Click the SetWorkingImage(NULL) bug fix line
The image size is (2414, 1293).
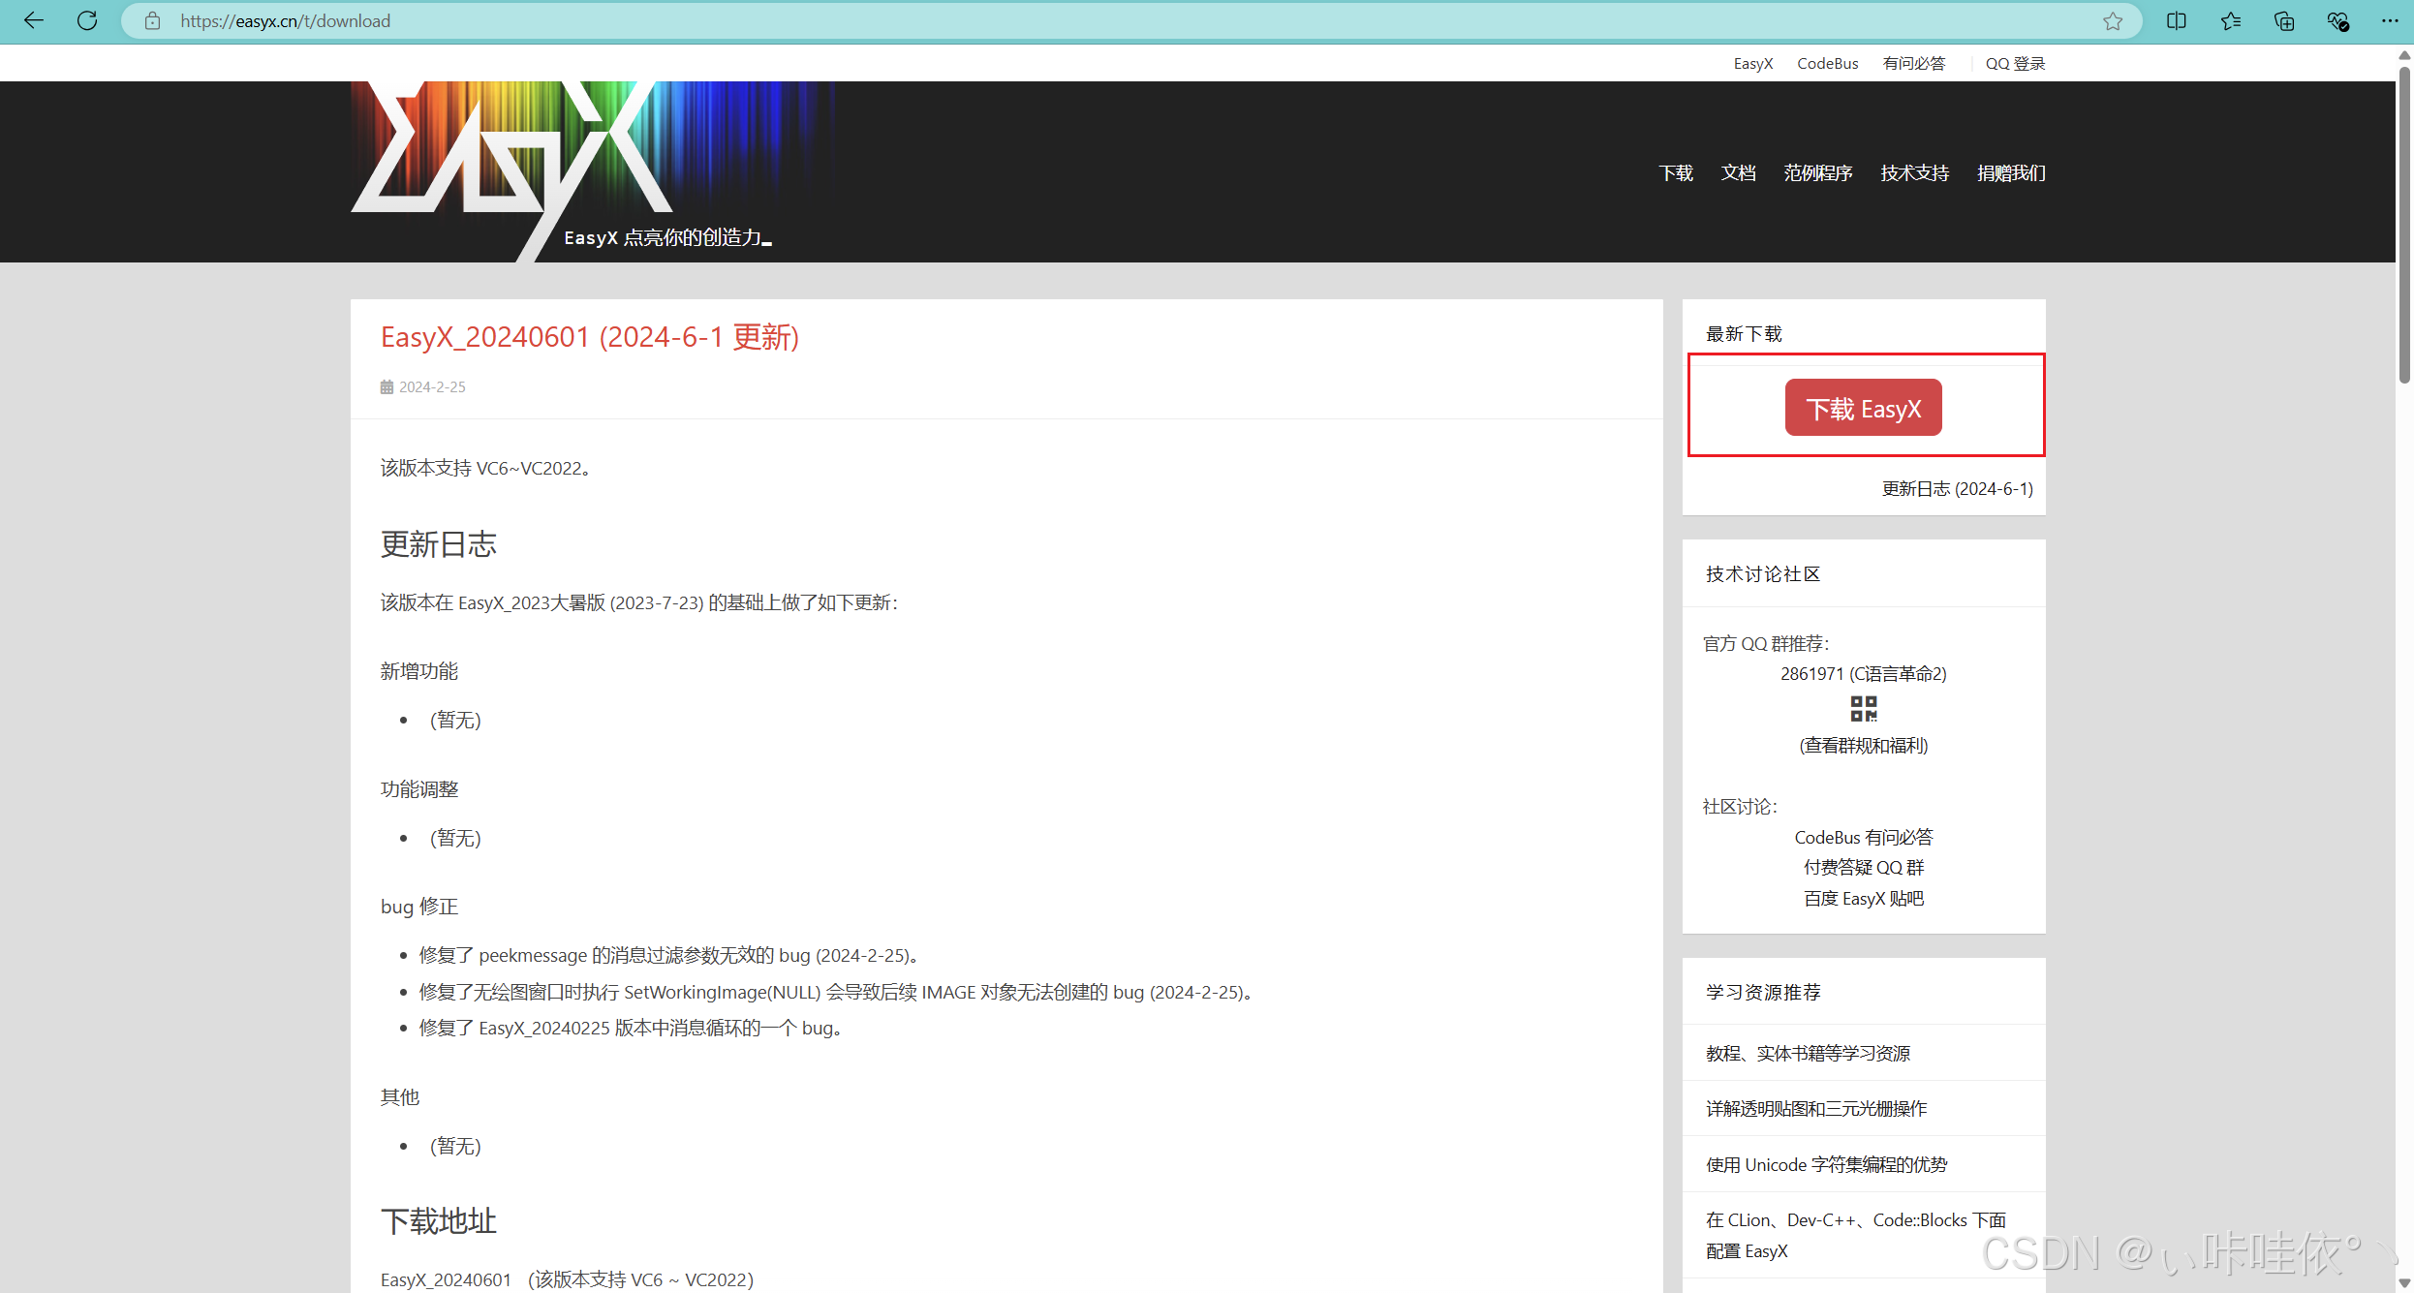(839, 993)
